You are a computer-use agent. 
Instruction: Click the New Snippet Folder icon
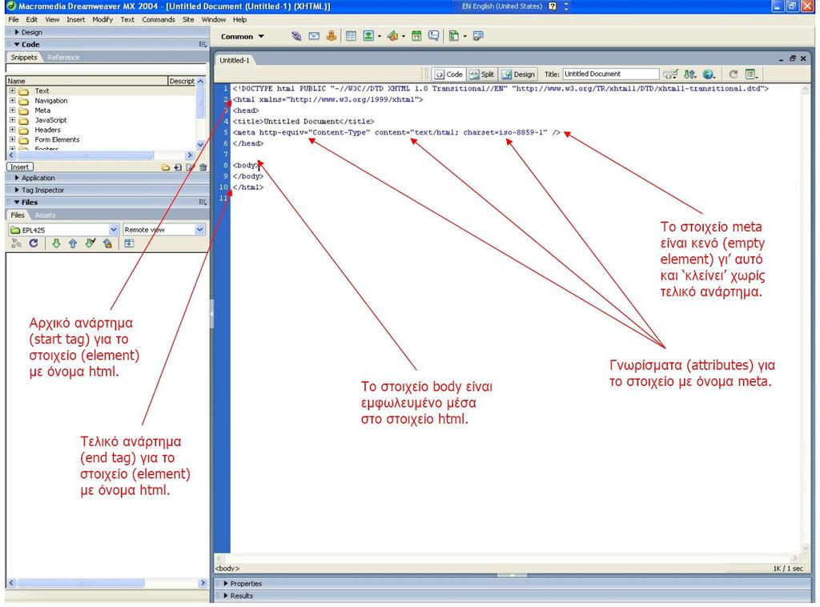pyautogui.click(x=165, y=167)
